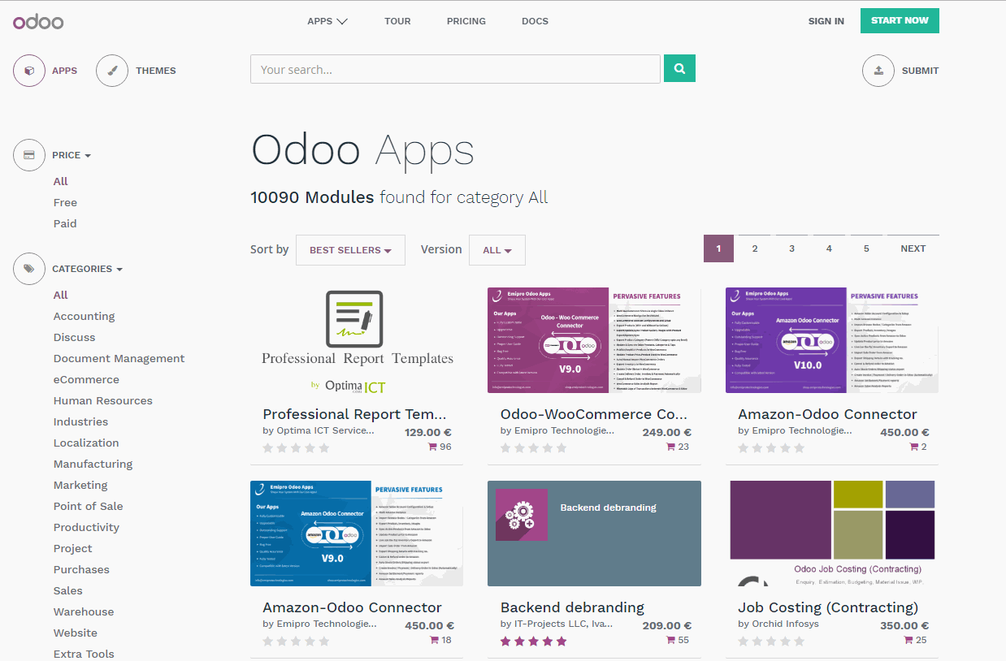Click the Price credit card icon
The height and width of the screenshot is (661, 1006).
click(x=29, y=155)
